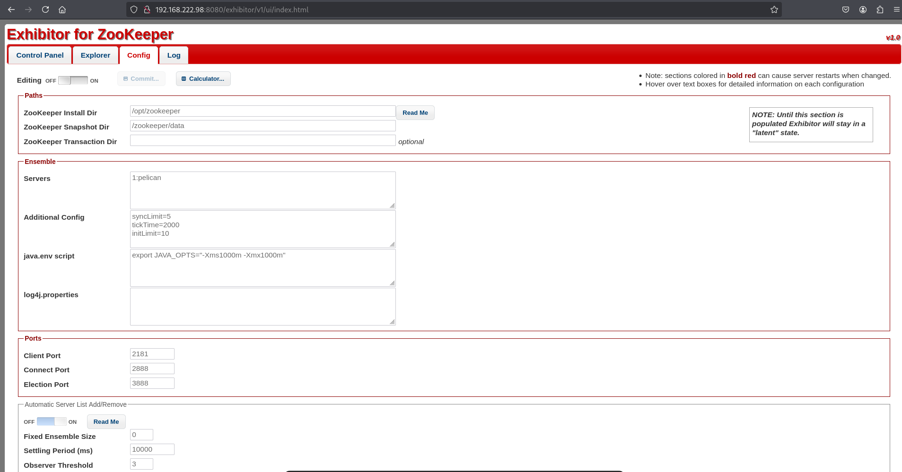902x472 pixels.
Task: Bookmark this page with the star icon
Action: pyautogui.click(x=774, y=9)
